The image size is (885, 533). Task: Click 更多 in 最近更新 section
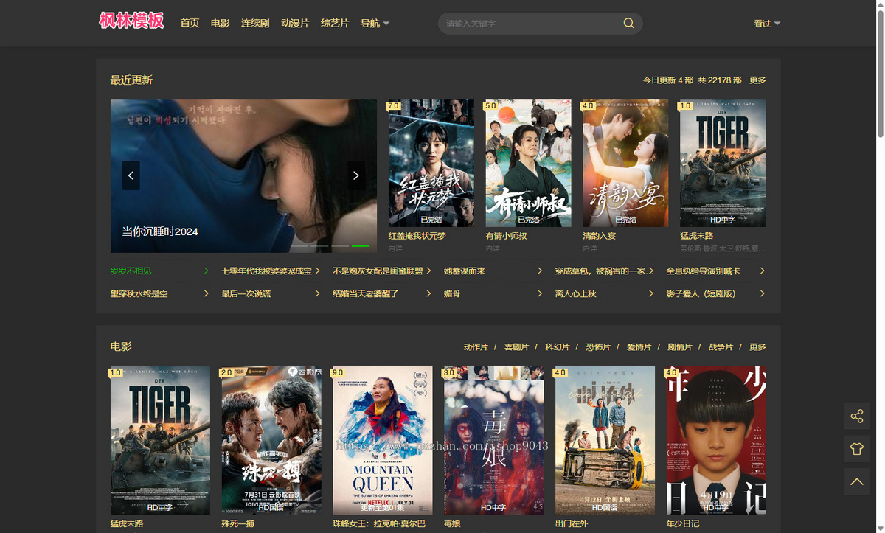coord(757,80)
